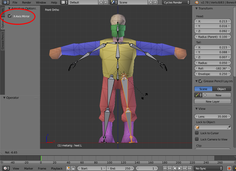Open the editor type selector with the info icon

4,3
